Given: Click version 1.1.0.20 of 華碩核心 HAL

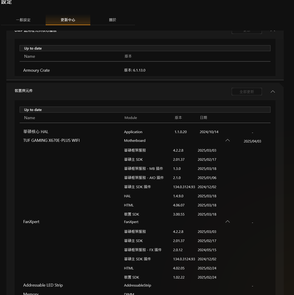Looking at the screenshot, I should (181, 132).
